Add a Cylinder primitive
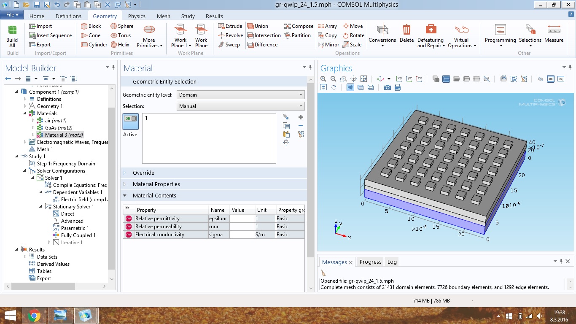 point(94,45)
